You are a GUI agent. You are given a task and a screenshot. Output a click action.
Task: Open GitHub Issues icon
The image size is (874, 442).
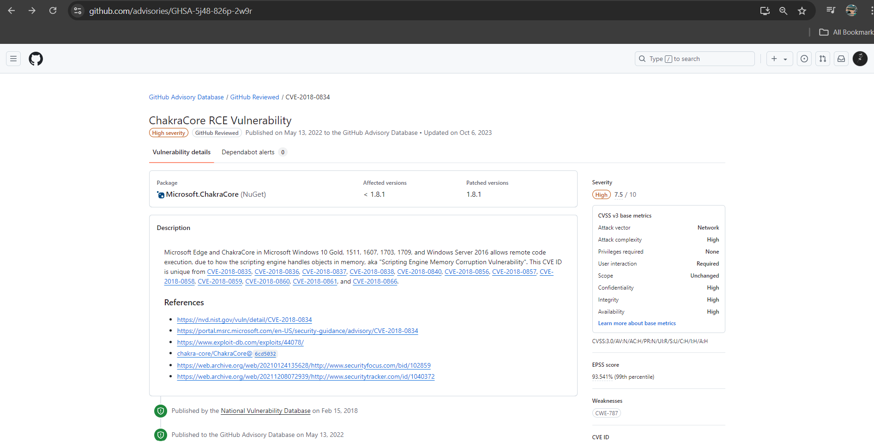coord(804,59)
